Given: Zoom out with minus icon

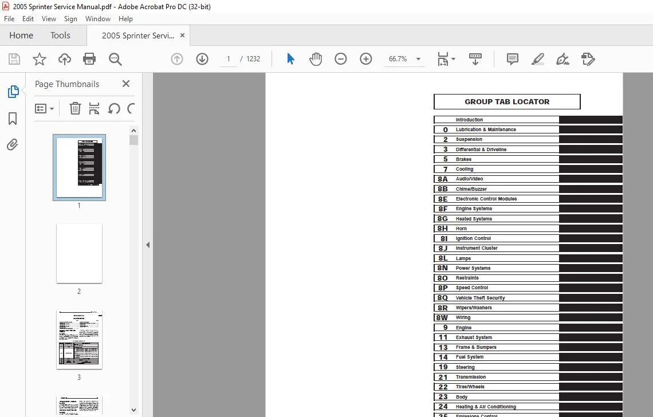Looking at the screenshot, I should click(341, 59).
